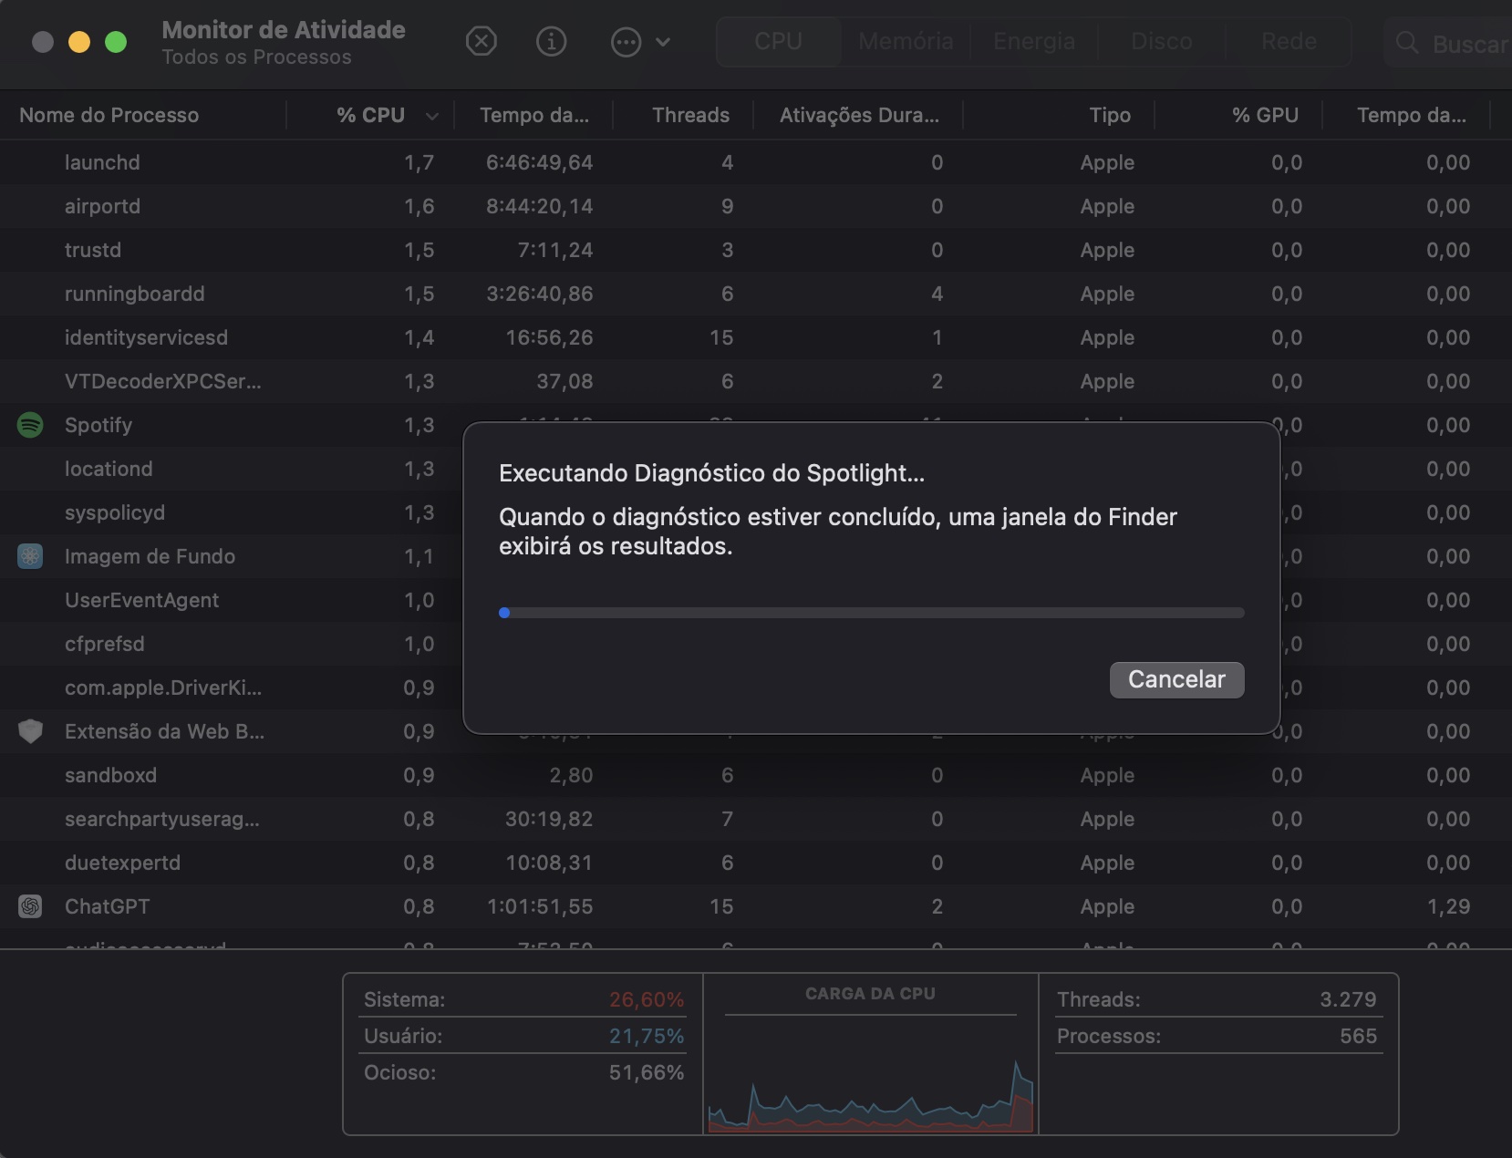Toggle the % CPU column sort arrow

tap(431, 117)
